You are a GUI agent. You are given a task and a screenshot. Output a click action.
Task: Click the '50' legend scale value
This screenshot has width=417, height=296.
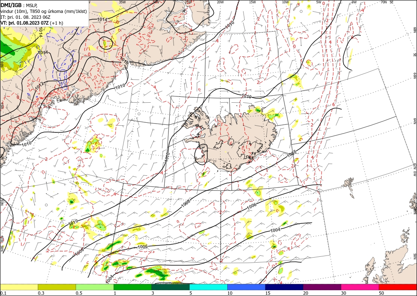382,293
